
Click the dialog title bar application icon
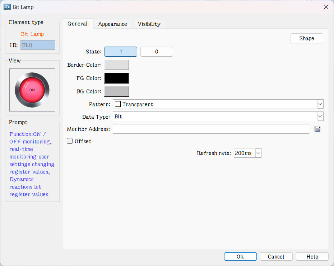pos(7,6)
